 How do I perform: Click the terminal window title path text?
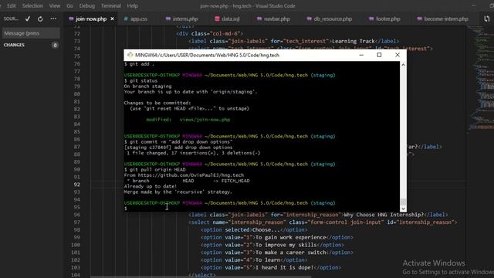(207, 55)
